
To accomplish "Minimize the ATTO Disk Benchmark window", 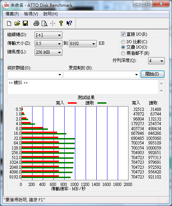I will pos(138,4).
